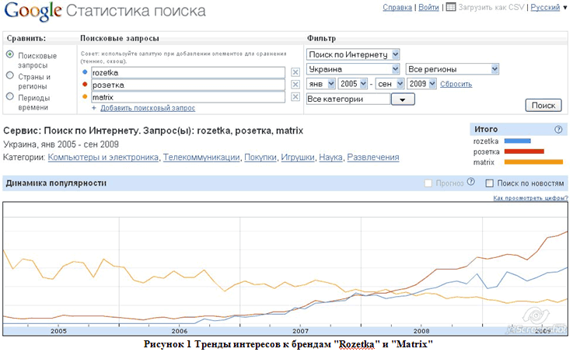Click the blue rozetka bar in Итого
The image size is (573, 352).
tap(518, 141)
